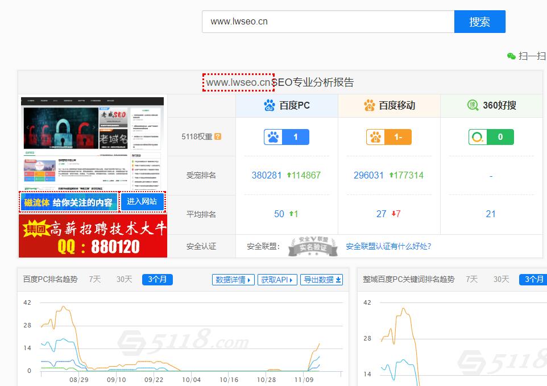The width and height of the screenshot is (547, 386).
Task: Click the www.lwseo.cn search input field
Action: click(x=328, y=22)
